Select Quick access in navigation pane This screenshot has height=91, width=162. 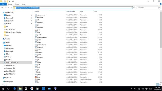pyautogui.click(x=9, y=12)
